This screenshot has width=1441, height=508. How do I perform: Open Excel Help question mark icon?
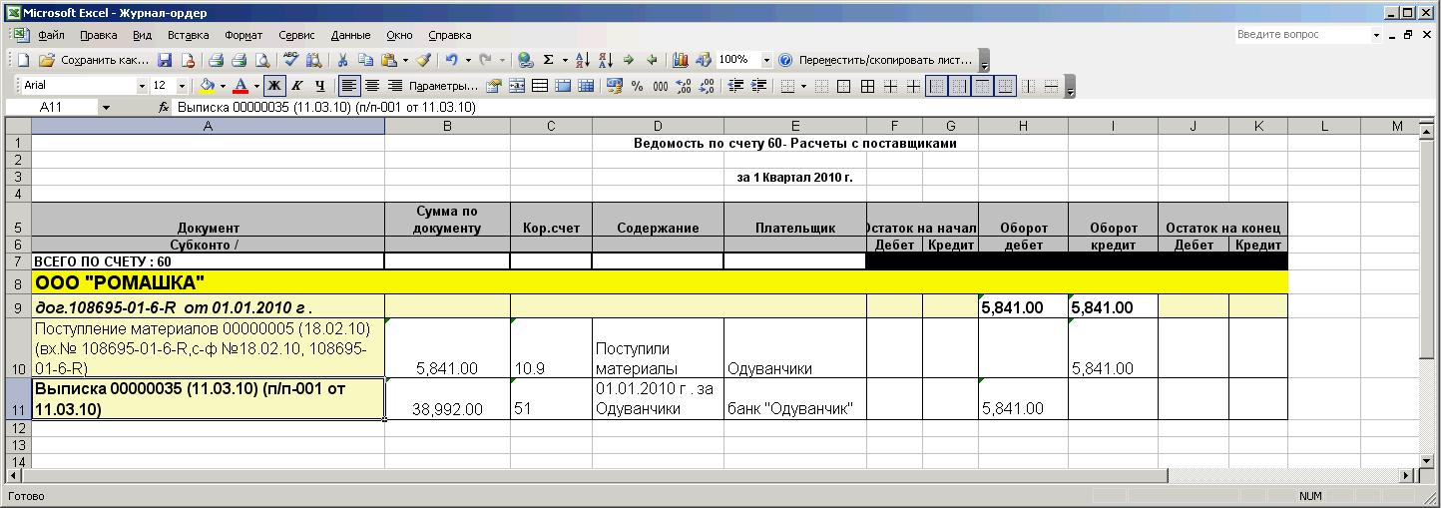pyautogui.click(x=785, y=60)
